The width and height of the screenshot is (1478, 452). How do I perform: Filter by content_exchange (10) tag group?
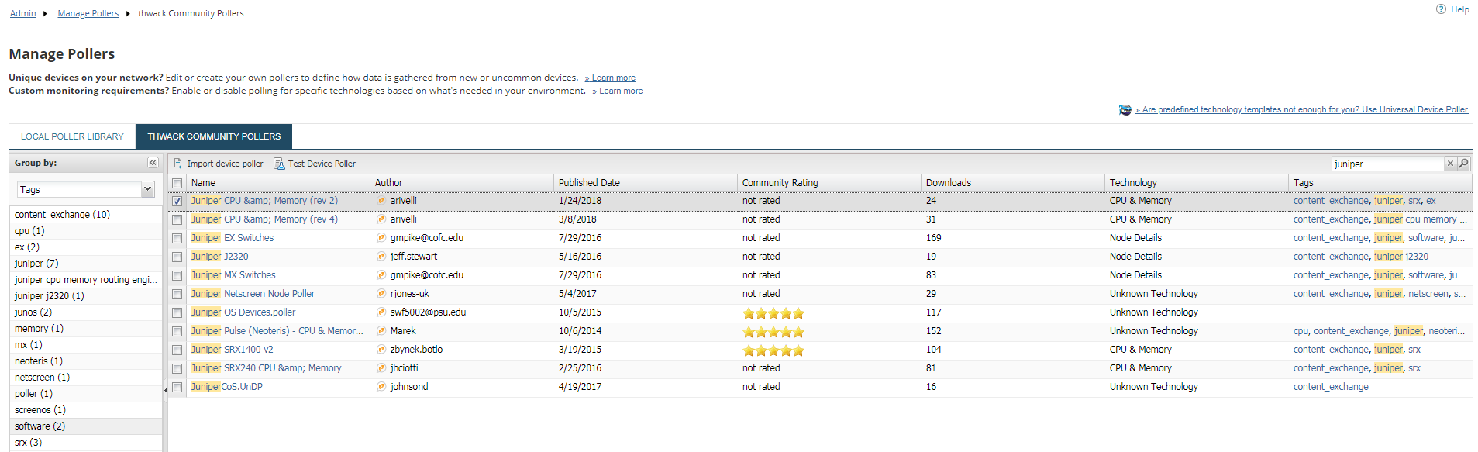(62, 215)
